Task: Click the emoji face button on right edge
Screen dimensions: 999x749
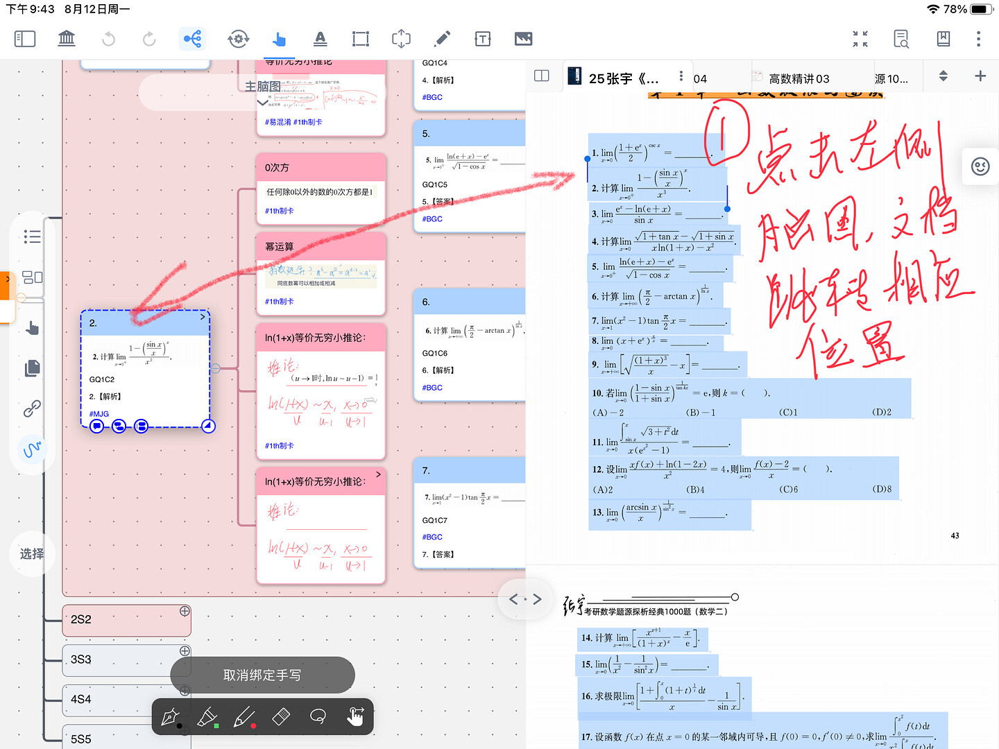Action: point(980,166)
